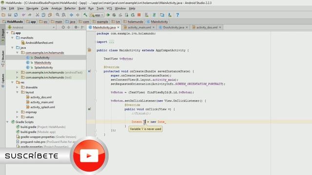Close the MainActivity.java tab

118,27
